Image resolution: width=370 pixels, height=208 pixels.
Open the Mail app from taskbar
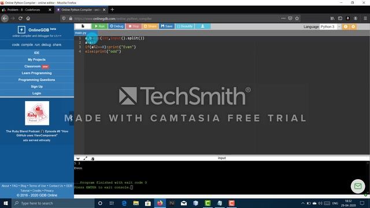184,203
